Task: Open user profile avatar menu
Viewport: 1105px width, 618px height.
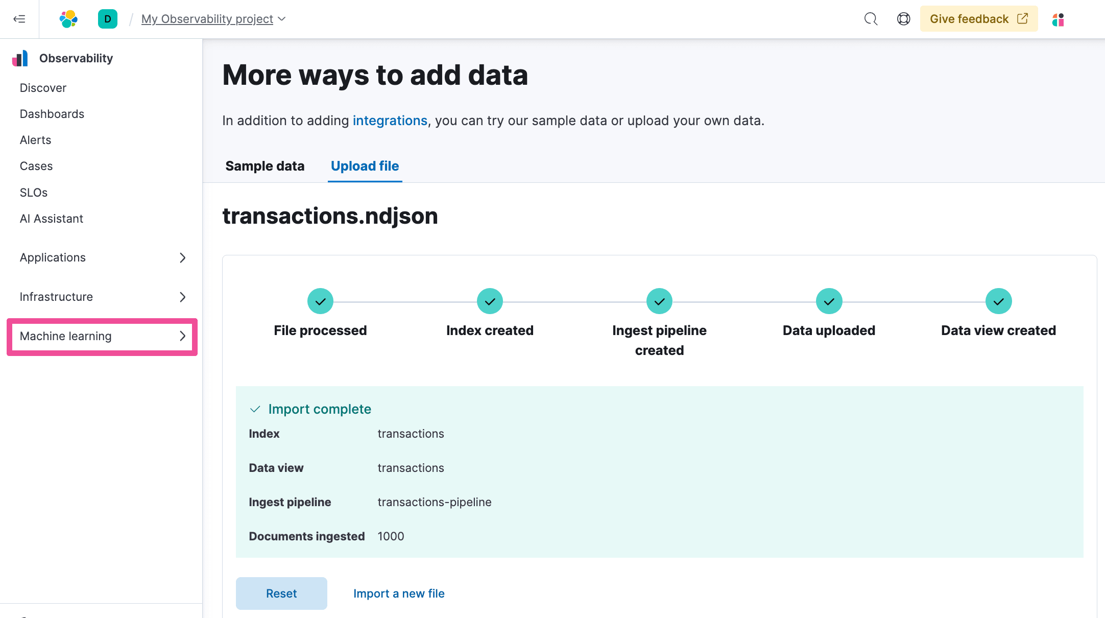Action: [x=1058, y=19]
